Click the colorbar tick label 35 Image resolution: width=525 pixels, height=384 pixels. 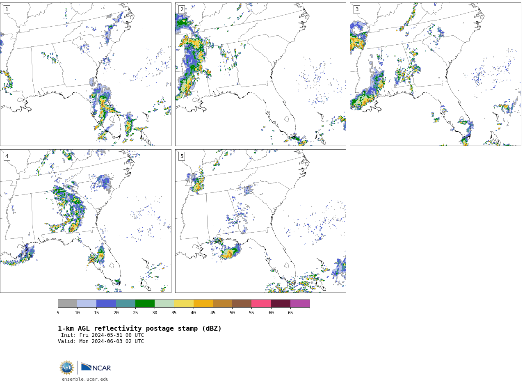pos(174,313)
